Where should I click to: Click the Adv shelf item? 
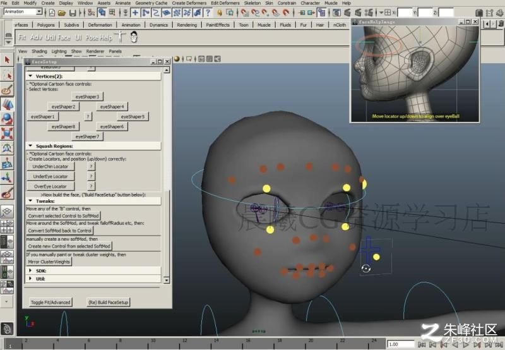click(36, 37)
